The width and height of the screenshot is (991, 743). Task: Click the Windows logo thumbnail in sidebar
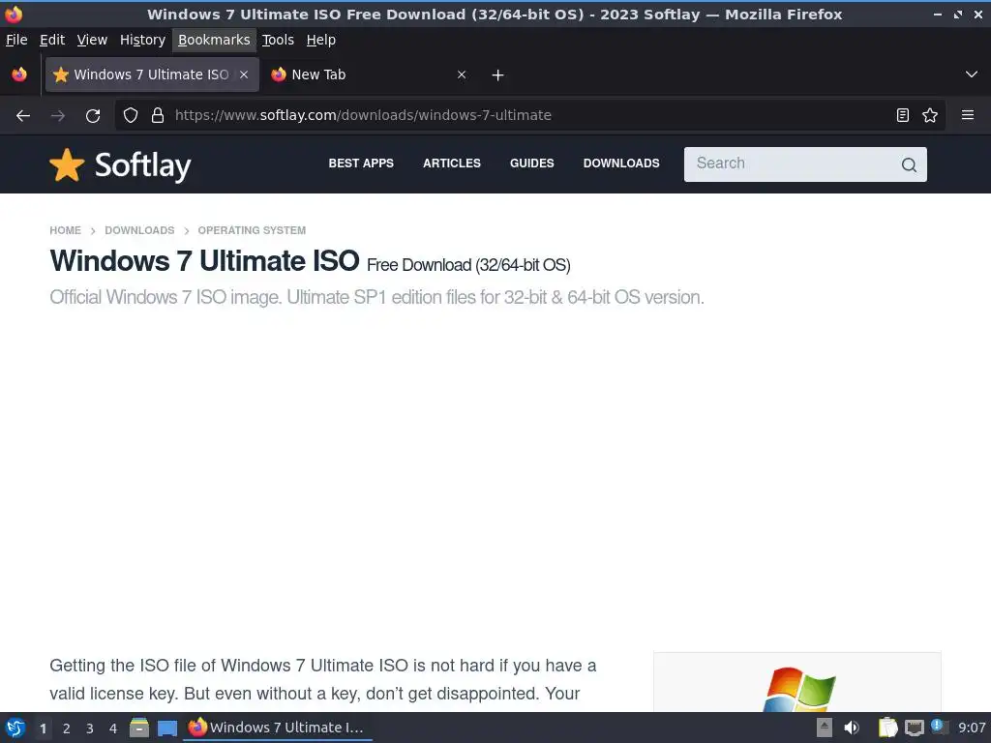[x=799, y=689]
